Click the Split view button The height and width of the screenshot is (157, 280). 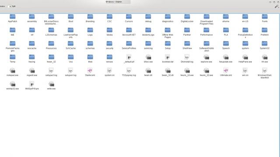tap(12, 6)
